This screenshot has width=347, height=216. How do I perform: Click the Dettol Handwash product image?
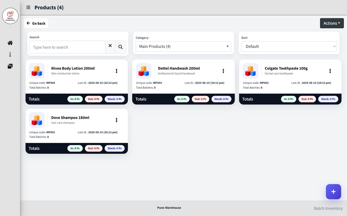[144, 71]
